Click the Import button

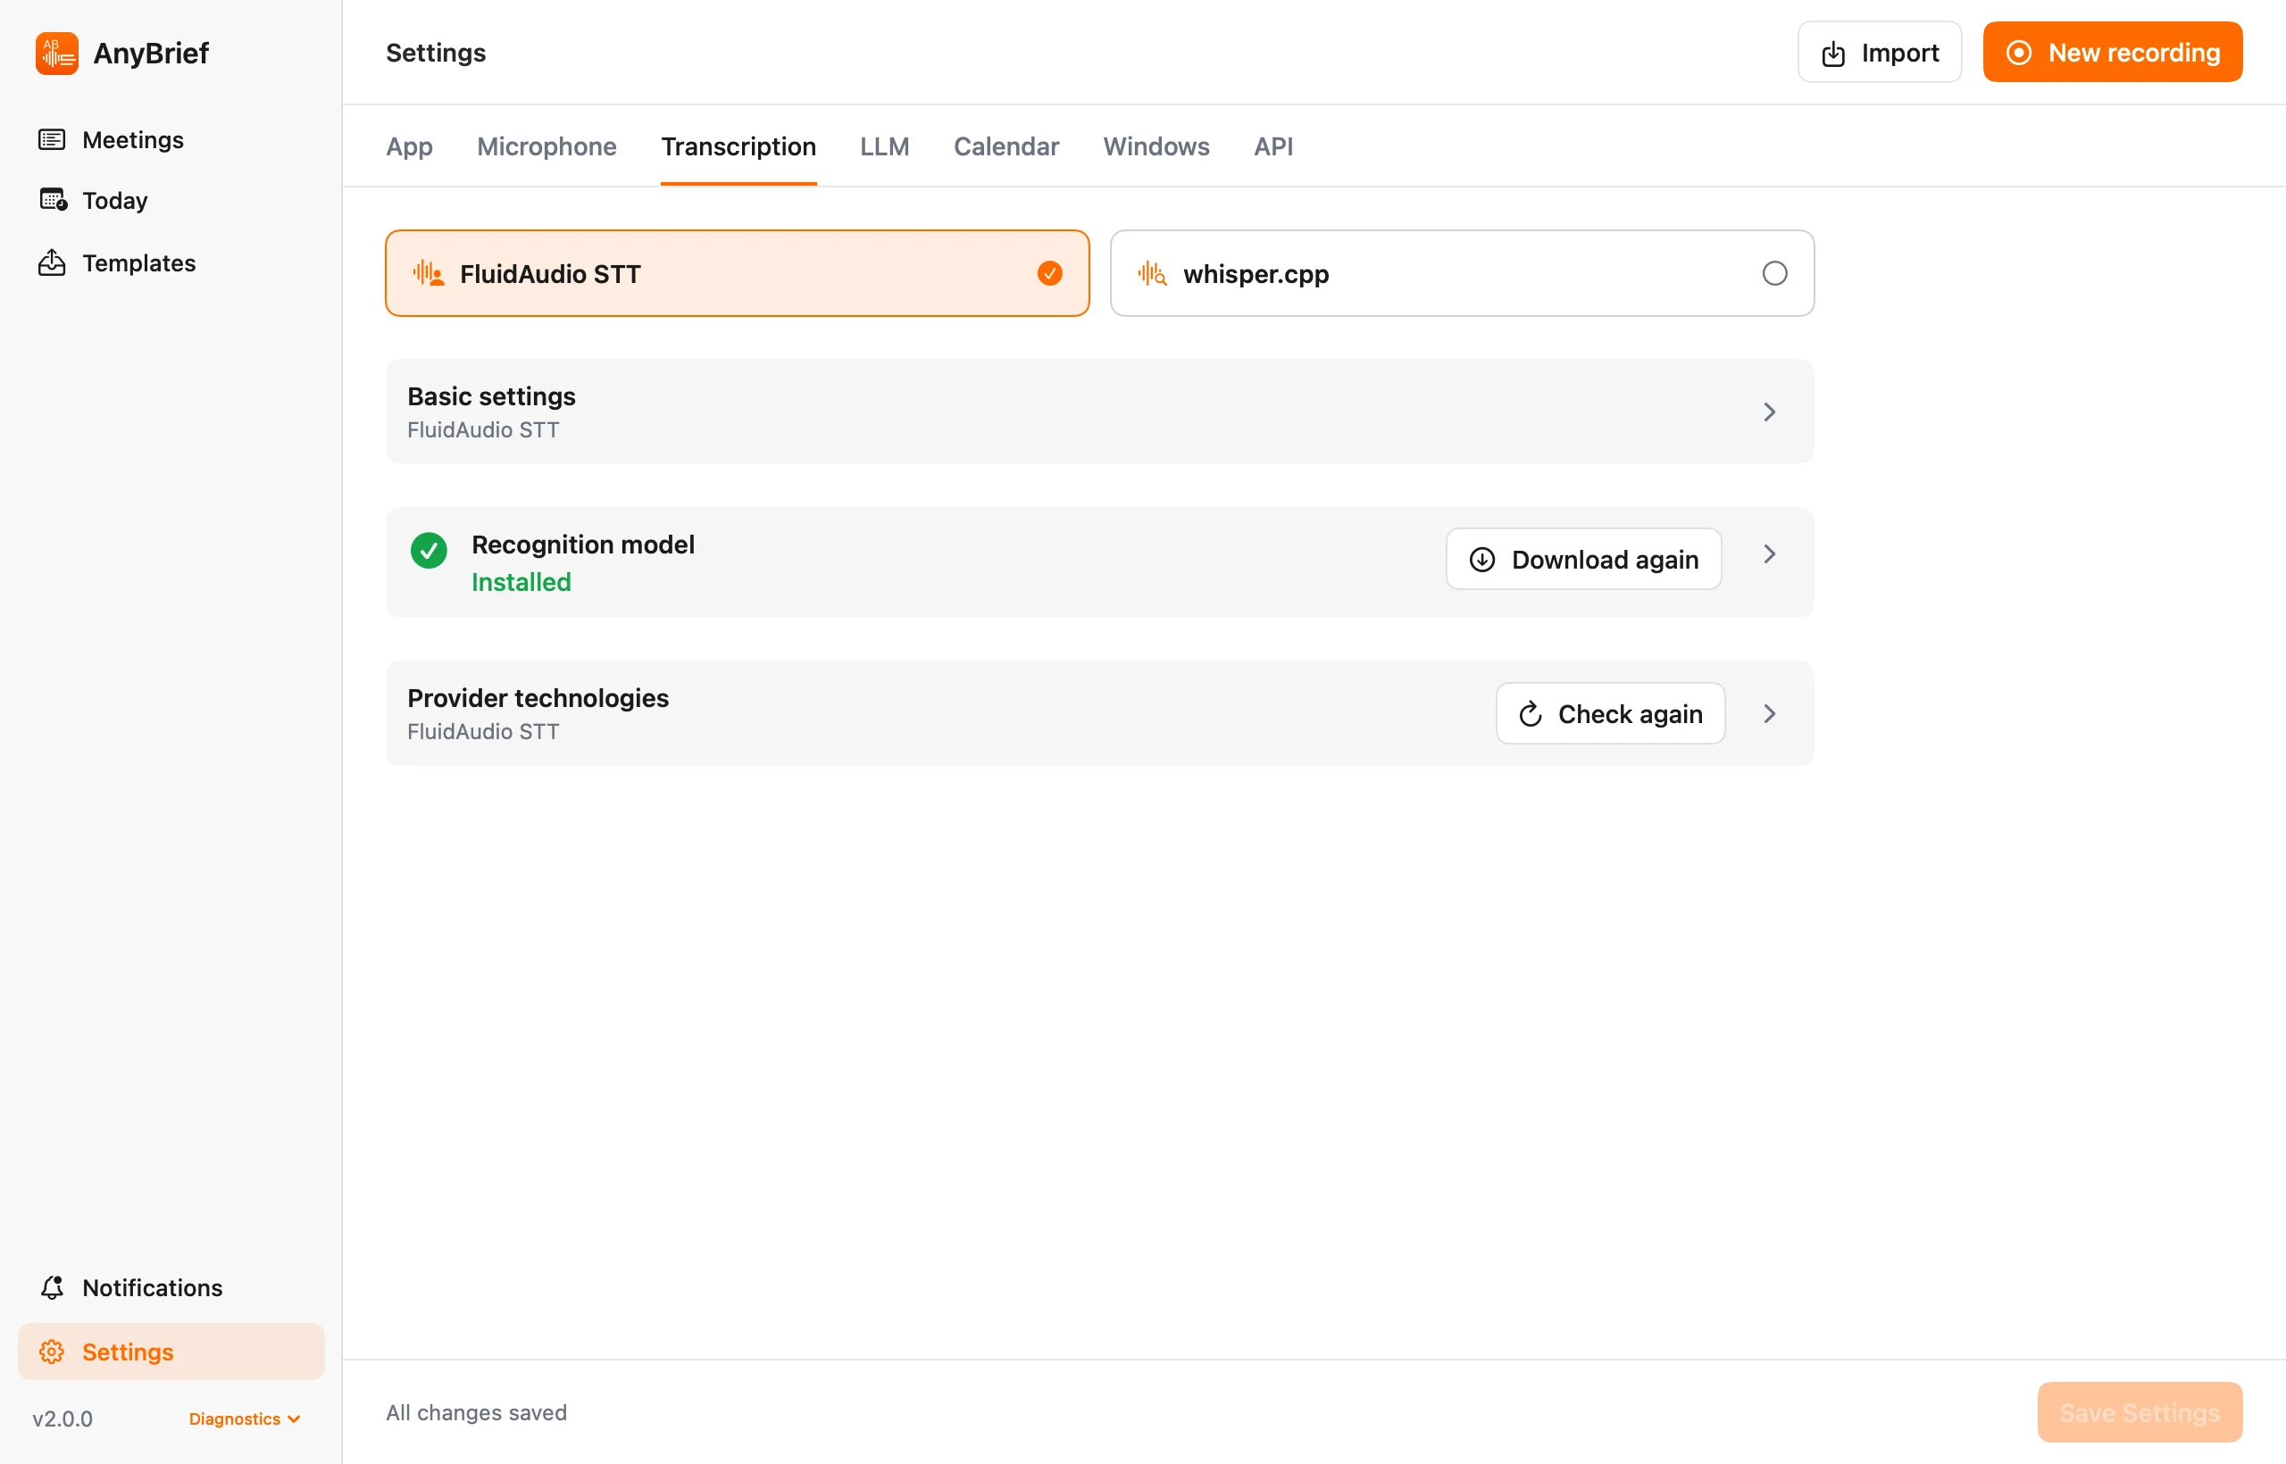pos(1879,53)
